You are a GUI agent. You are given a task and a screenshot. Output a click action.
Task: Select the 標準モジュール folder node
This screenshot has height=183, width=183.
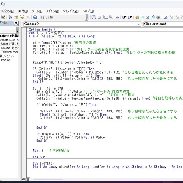[7, 56]
